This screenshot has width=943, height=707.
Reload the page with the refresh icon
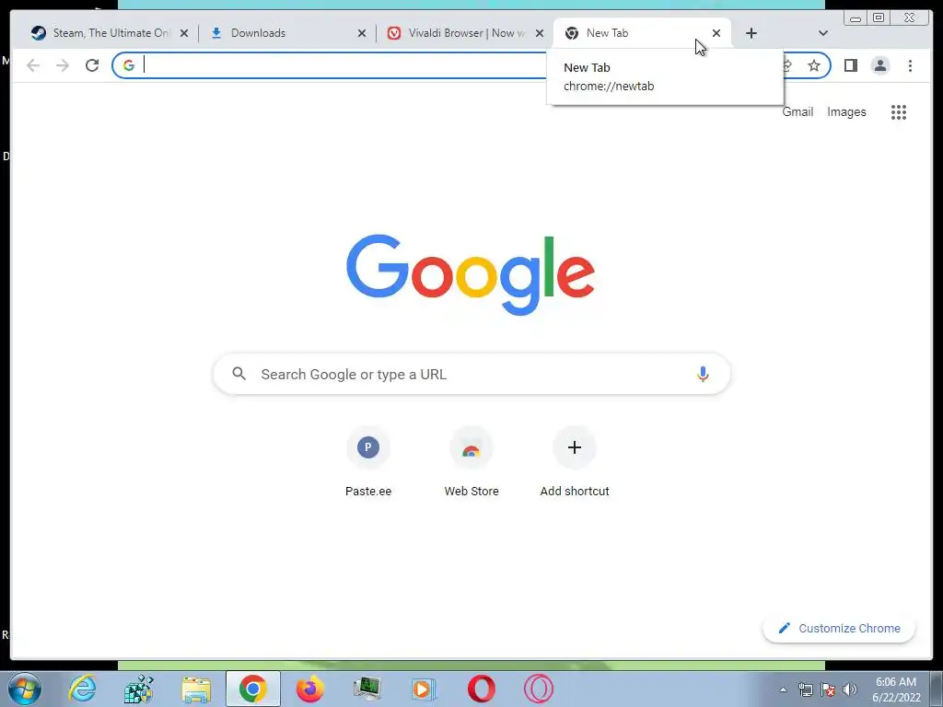coord(92,65)
